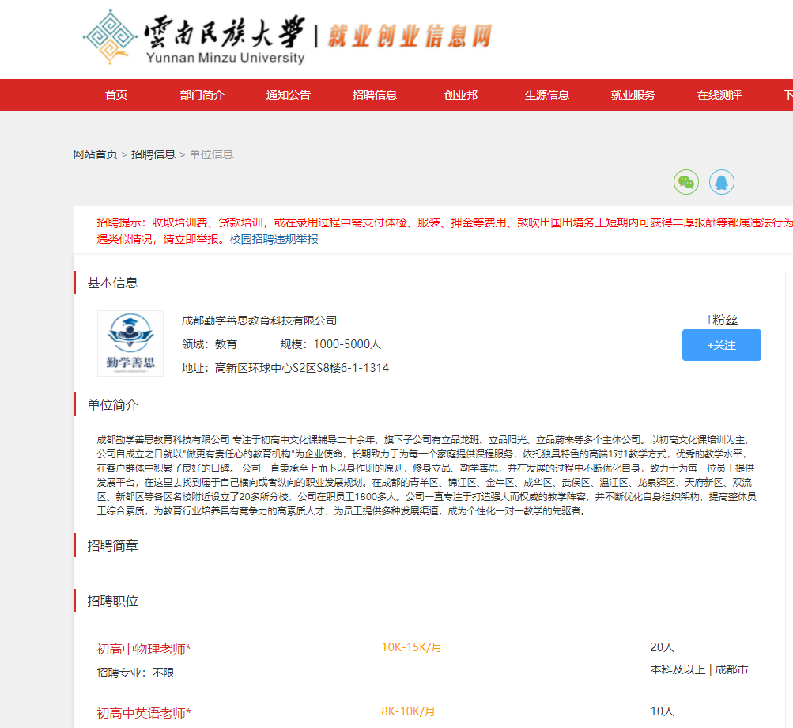Click the Yunnan Minzu University logo
Image resolution: width=793 pixels, height=728 pixels.
pos(194,37)
